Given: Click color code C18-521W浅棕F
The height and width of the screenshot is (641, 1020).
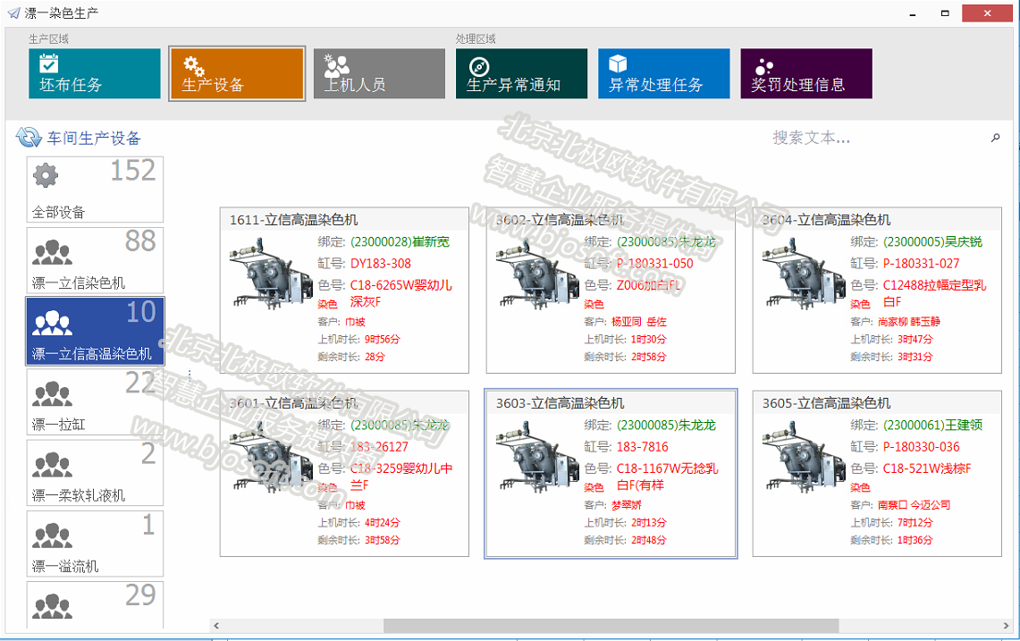Looking at the screenshot, I should pos(927,468).
